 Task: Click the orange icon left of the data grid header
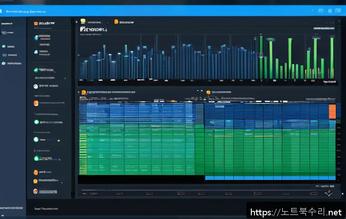click(x=82, y=92)
